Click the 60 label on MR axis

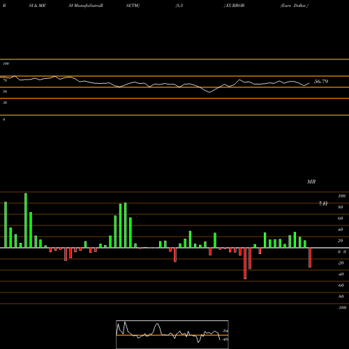[x=341, y=218]
